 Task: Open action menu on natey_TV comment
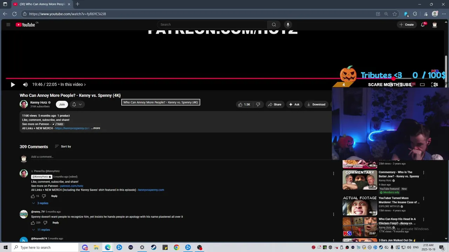(x=334, y=214)
